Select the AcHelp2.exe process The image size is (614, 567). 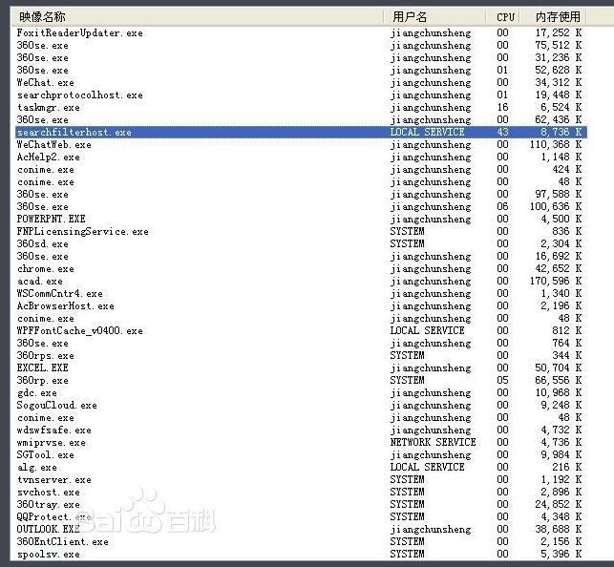(x=301, y=157)
